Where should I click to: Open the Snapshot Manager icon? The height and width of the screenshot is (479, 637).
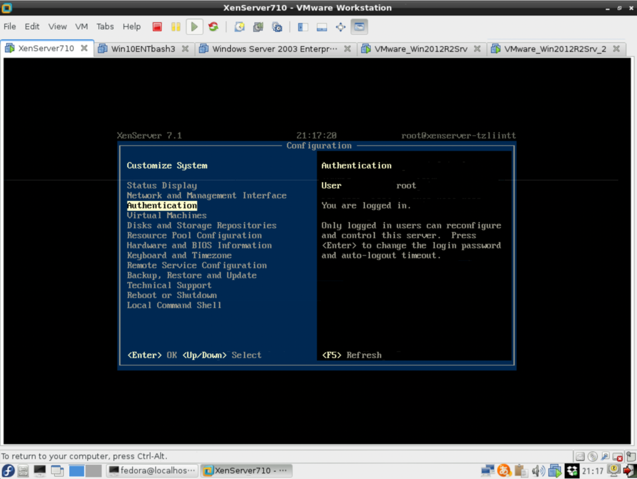point(277,27)
